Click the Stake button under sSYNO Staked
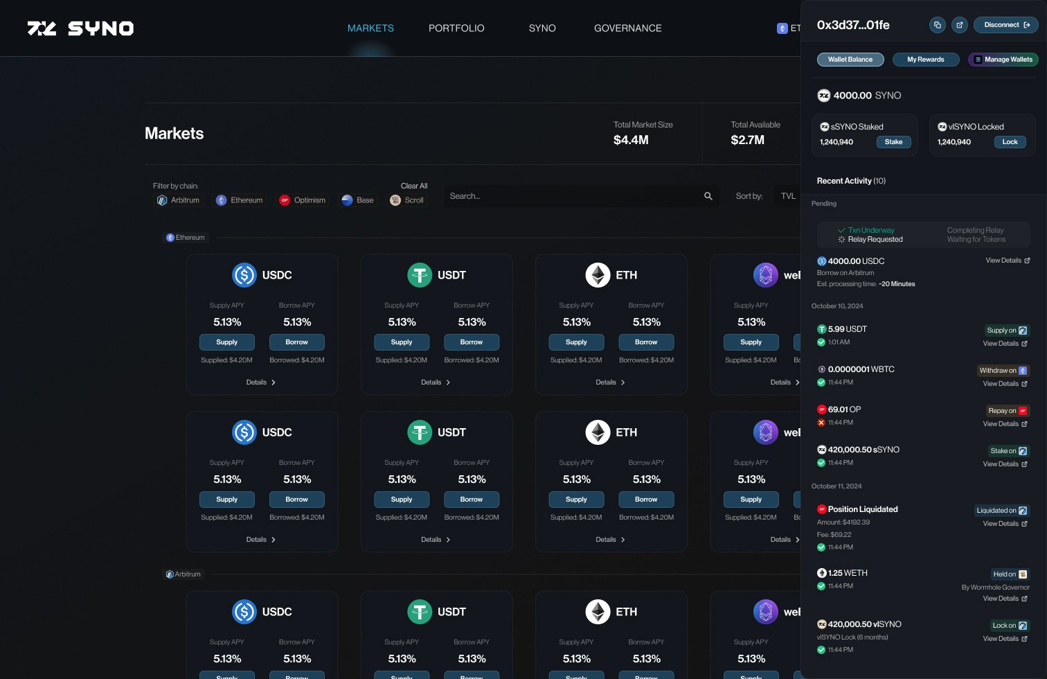The image size is (1047, 679). 893,142
